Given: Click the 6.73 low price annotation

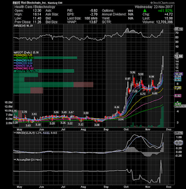Looking at the screenshot, I should coord(143,94).
